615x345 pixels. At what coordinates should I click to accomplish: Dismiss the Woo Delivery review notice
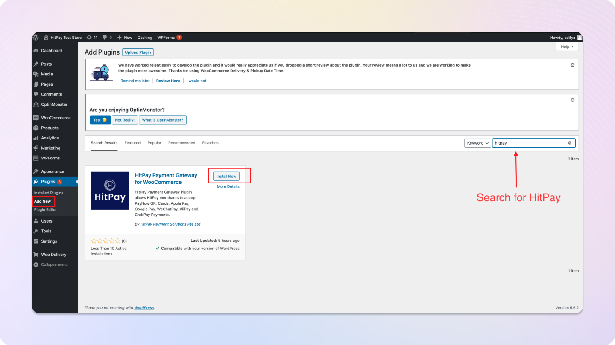(x=573, y=65)
